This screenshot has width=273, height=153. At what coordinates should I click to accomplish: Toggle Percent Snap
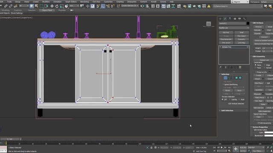tap(108, 6)
